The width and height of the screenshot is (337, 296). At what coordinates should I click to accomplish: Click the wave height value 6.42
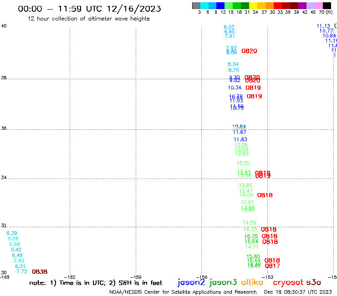(16, 250)
